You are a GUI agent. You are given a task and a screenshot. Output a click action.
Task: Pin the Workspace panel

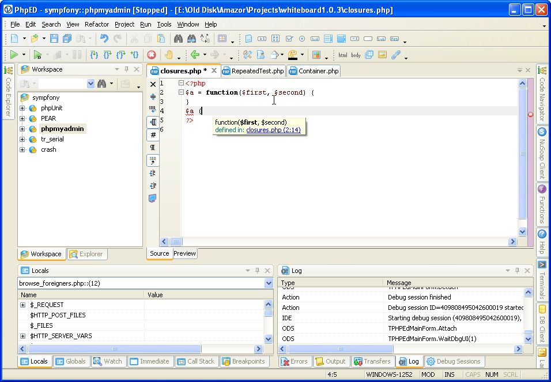coord(126,69)
